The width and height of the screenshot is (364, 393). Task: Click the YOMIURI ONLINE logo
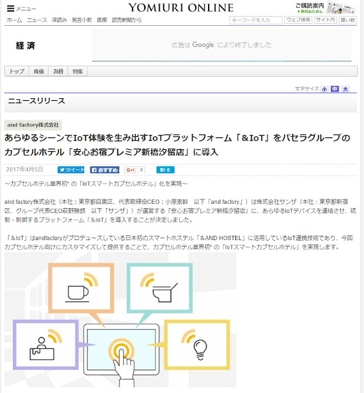click(181, 8)
